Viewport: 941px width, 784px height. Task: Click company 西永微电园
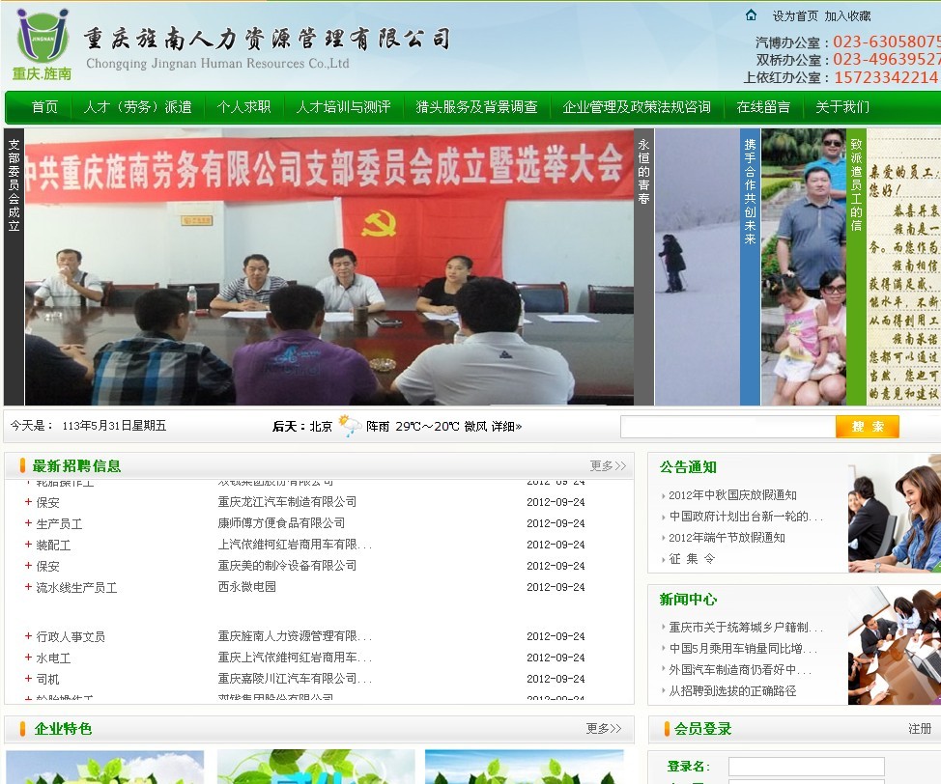click(x=246, y=587)
